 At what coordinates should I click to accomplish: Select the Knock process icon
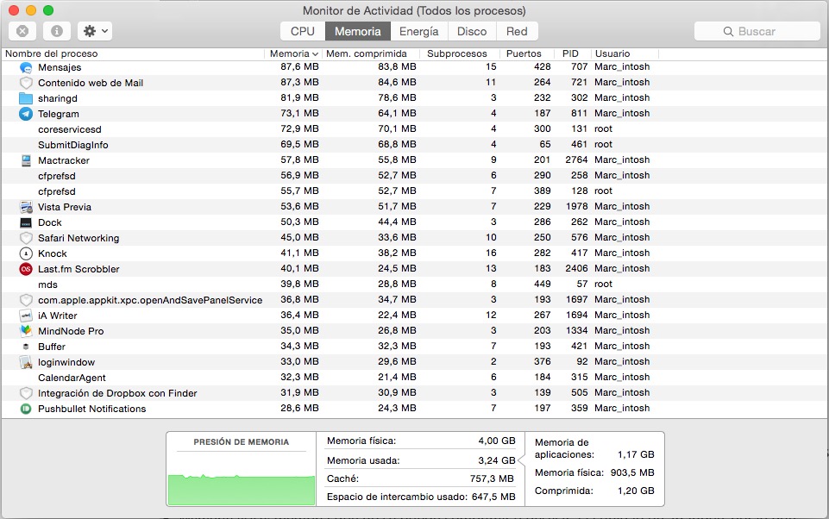click(27, 253)
